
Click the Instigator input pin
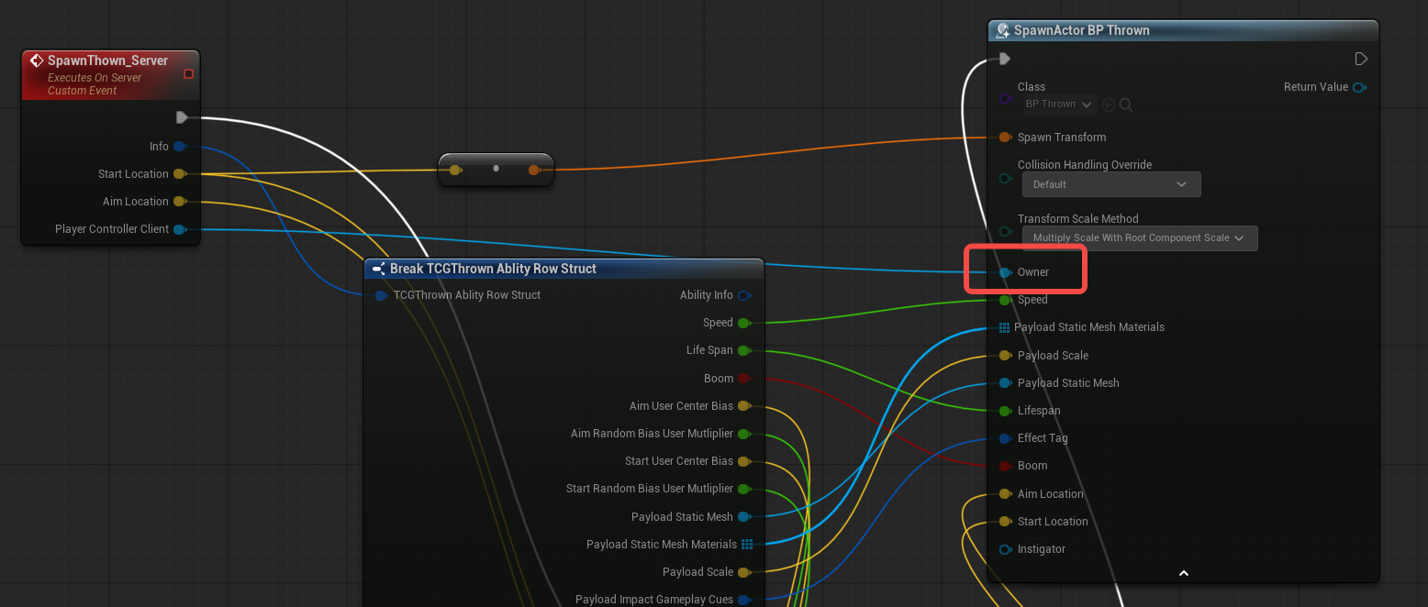1005,549
